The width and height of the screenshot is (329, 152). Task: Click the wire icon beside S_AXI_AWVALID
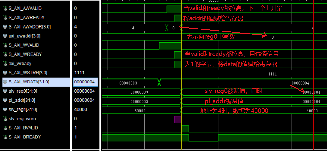pos(5,9)
